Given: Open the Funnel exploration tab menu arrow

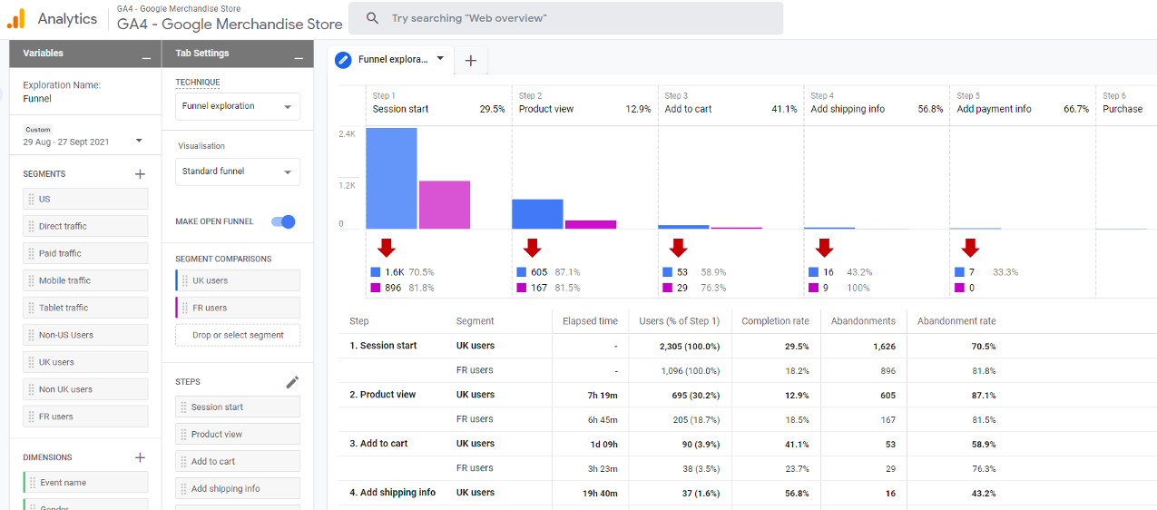Looking at the screenshot, I should 440,58.
